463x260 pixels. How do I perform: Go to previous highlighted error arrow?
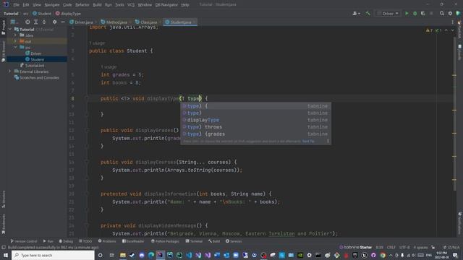(x=446, y=30)
